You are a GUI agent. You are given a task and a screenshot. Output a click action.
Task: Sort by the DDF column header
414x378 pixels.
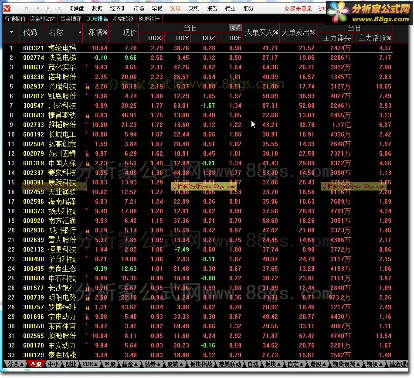point(235,38)
